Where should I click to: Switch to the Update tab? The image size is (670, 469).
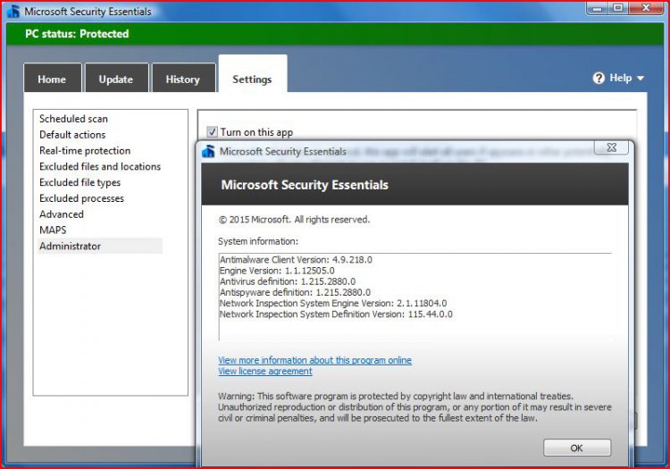pos(116,78)
